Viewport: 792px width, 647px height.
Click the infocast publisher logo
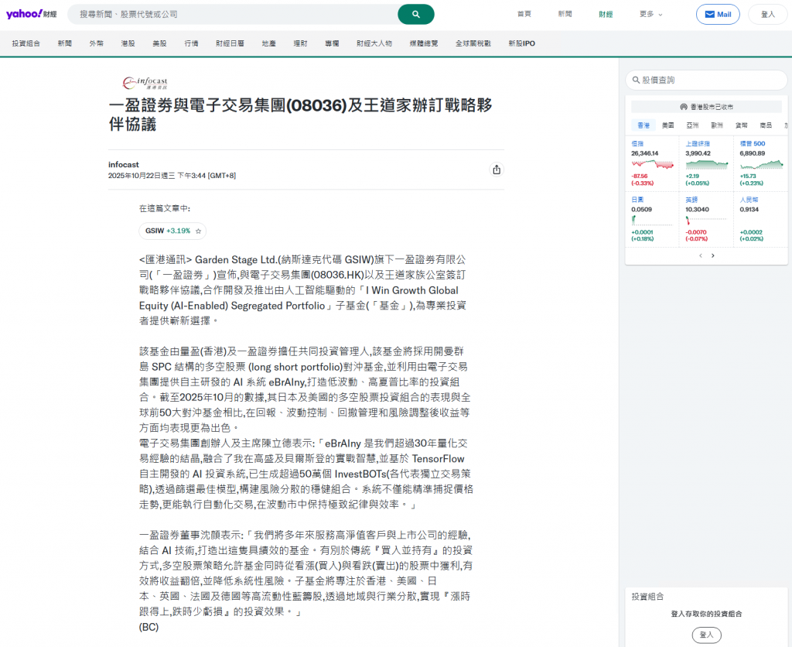point(145,82)
